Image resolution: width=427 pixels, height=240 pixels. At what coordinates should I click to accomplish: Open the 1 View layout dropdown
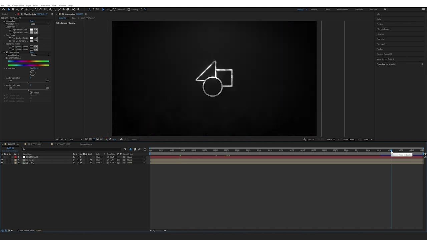point(367,139)
